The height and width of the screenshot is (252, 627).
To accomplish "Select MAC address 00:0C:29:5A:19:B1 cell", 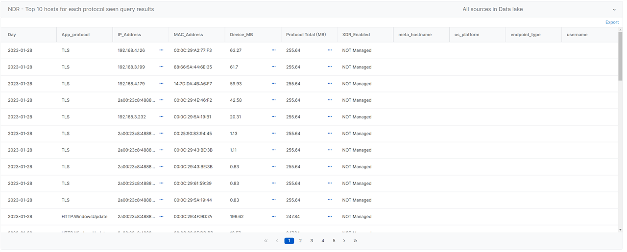I will 193,117.
